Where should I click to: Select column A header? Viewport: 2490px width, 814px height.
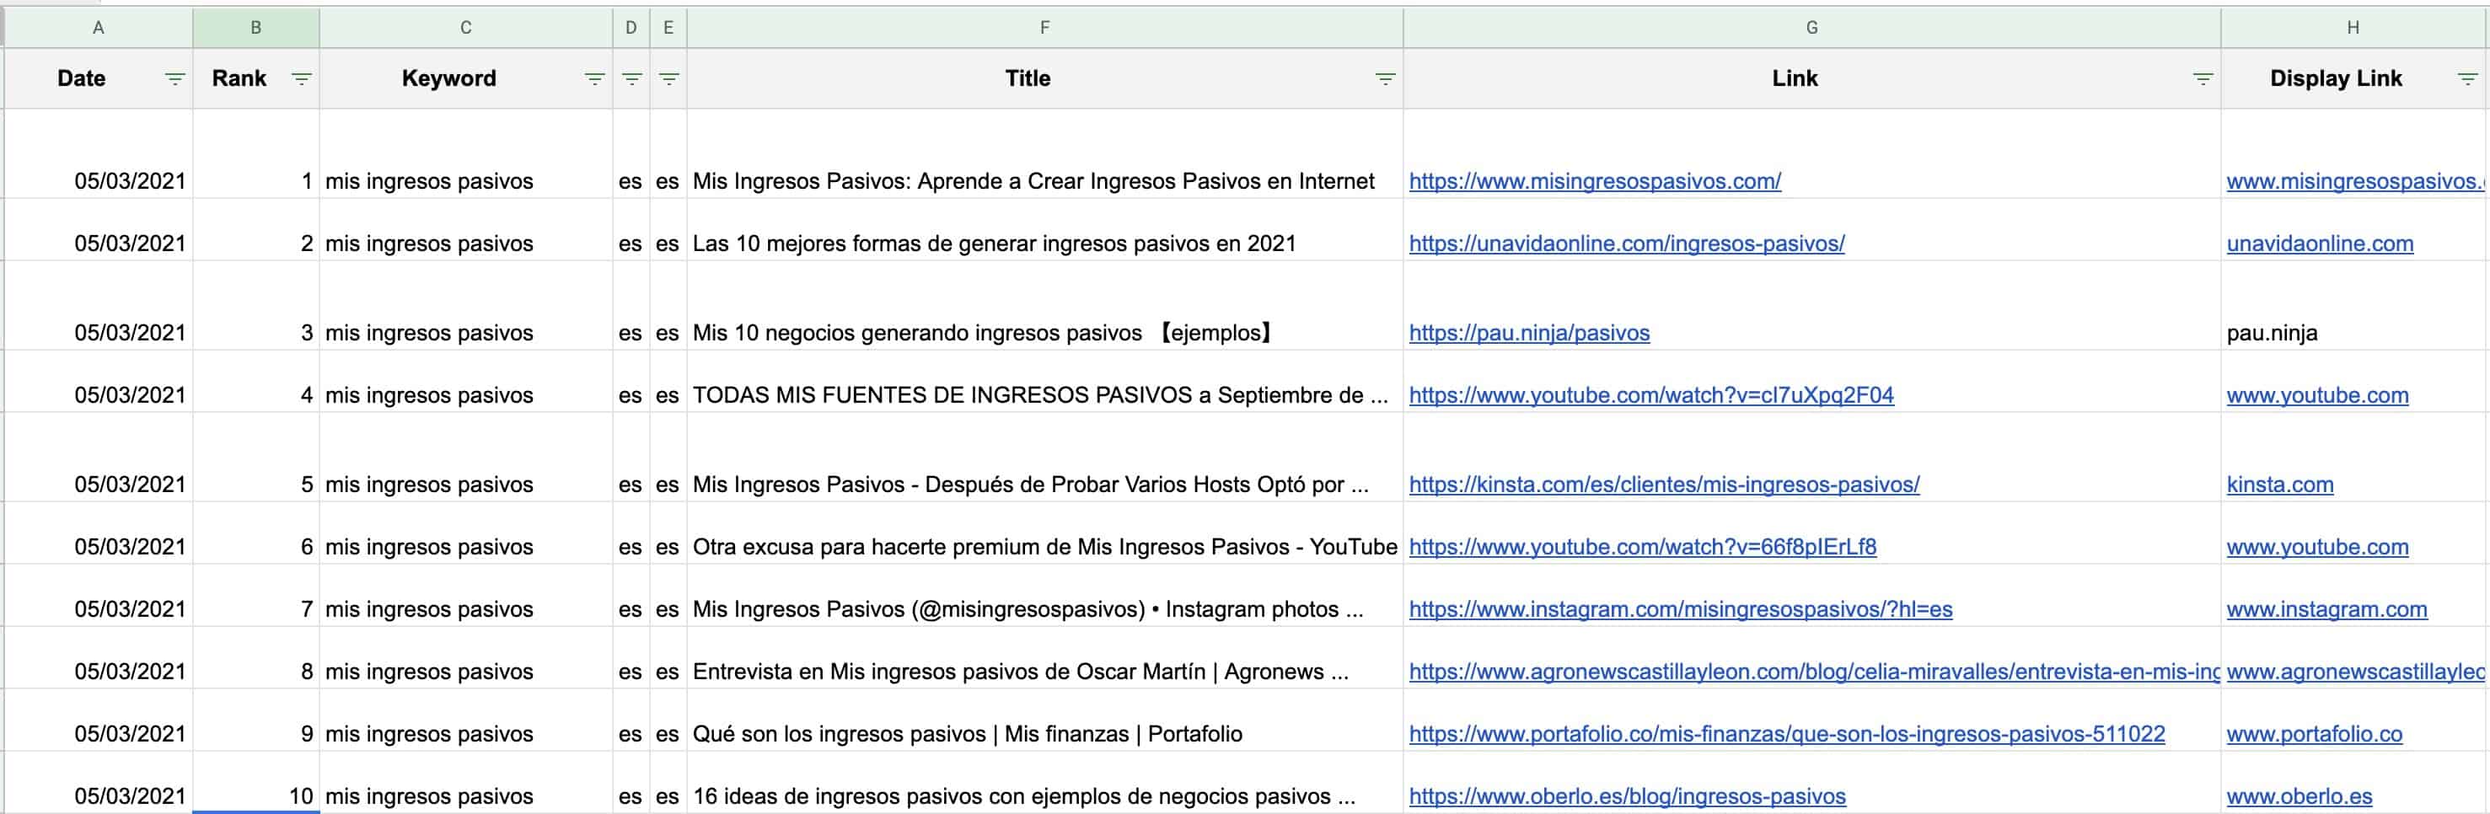[99, 28]
